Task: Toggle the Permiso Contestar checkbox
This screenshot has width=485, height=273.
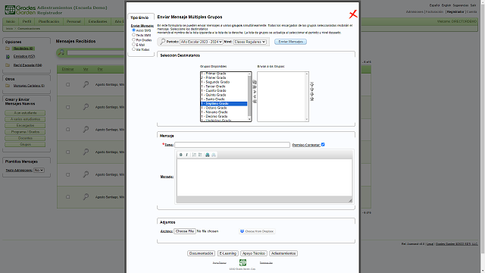Action: click(323, 145)
